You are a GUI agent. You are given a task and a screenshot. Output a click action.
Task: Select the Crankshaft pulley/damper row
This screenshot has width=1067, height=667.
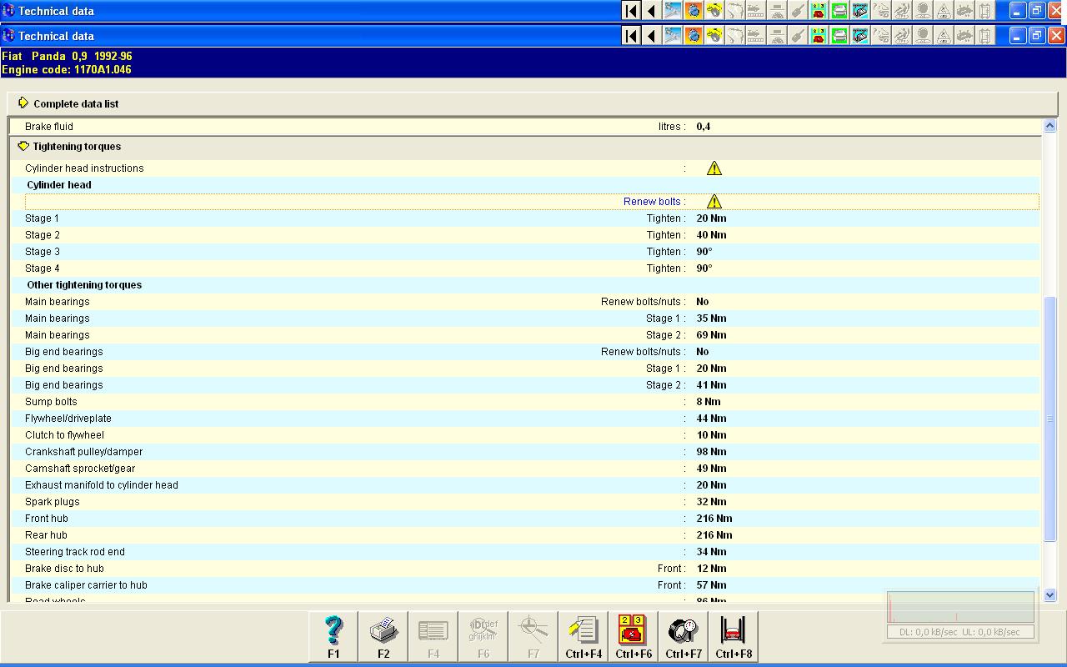tap(525, 452)
